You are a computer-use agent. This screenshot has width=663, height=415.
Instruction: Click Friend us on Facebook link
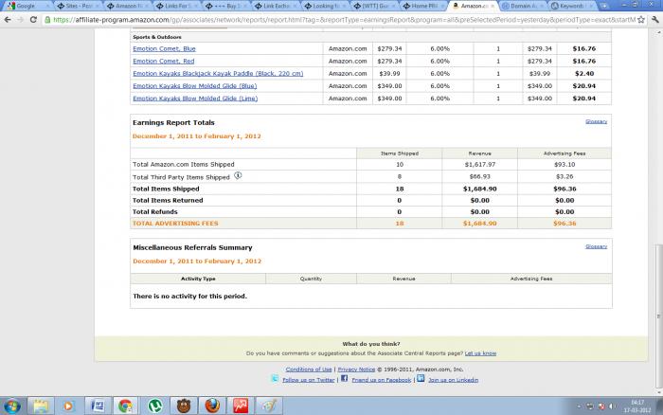coord(382,380)
